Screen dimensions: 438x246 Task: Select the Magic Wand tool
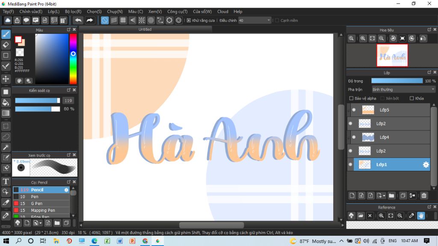(x=6, y=147)
